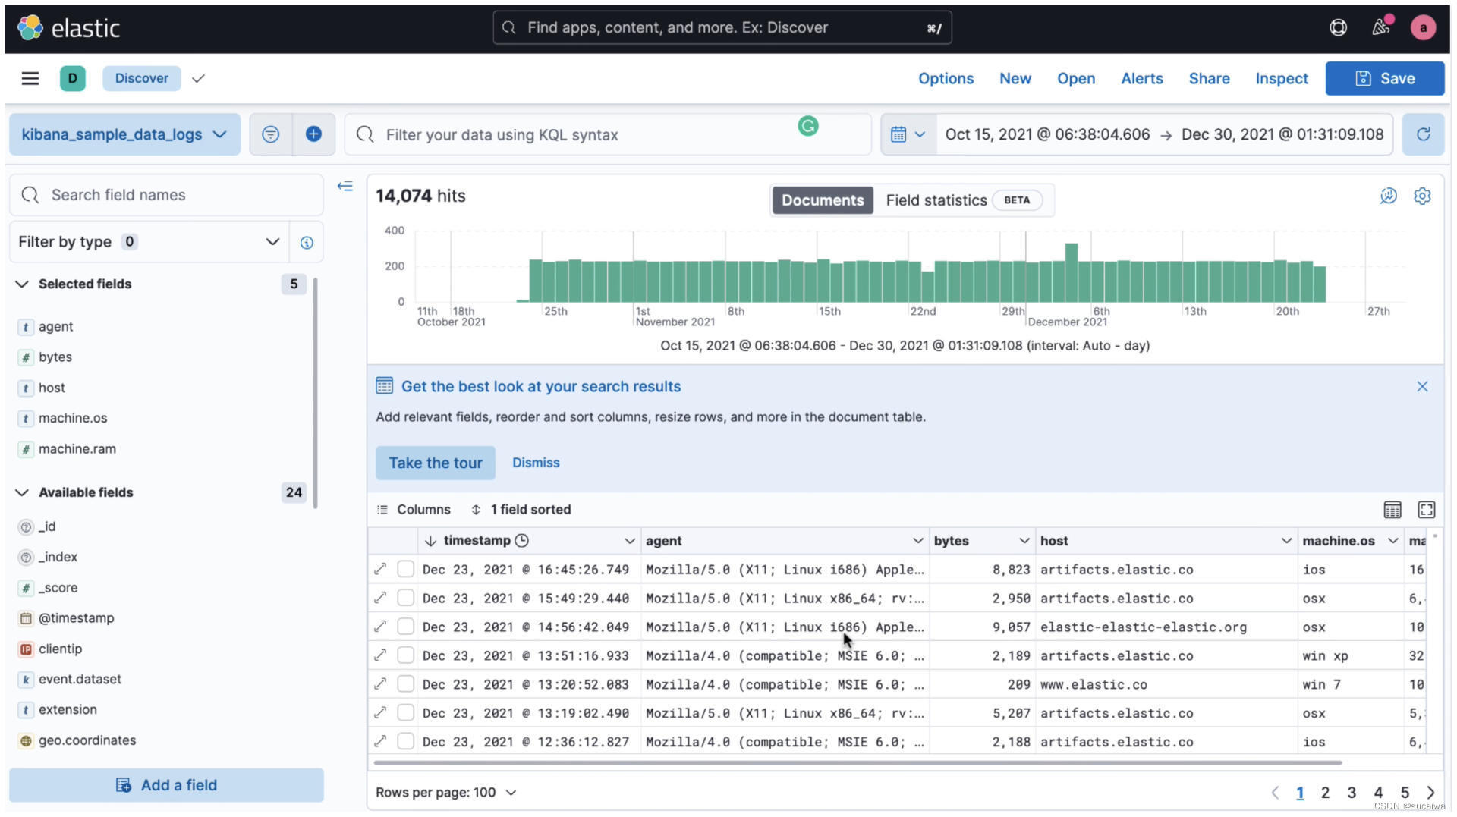Tick checkbox for 13:51:16.933 log row
The width and height of the screenshot is (1457, 817).
click(x=406, y=655)
